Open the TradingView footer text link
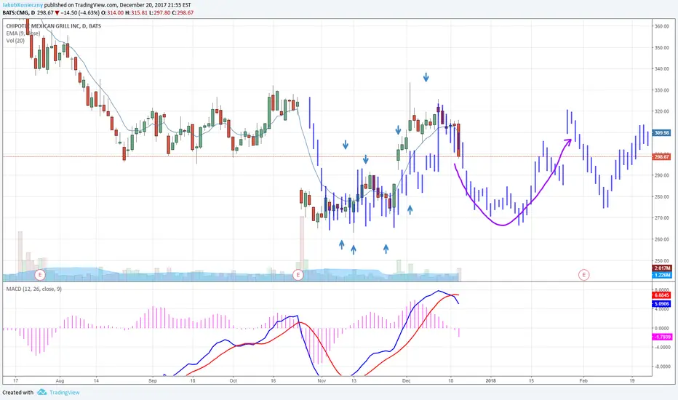The image size is (678, 400). coord(65,393)
